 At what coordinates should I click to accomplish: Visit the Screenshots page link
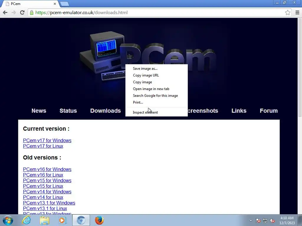pos(203,111)
